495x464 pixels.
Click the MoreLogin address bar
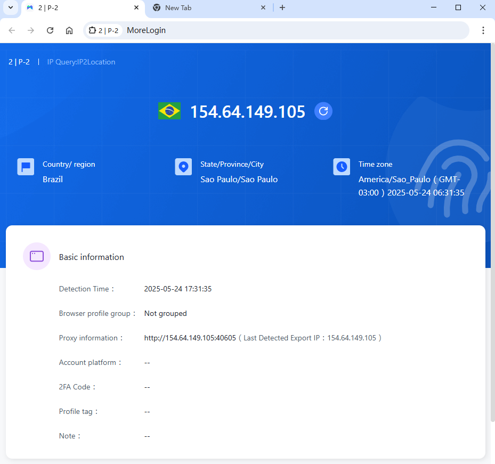293,30
